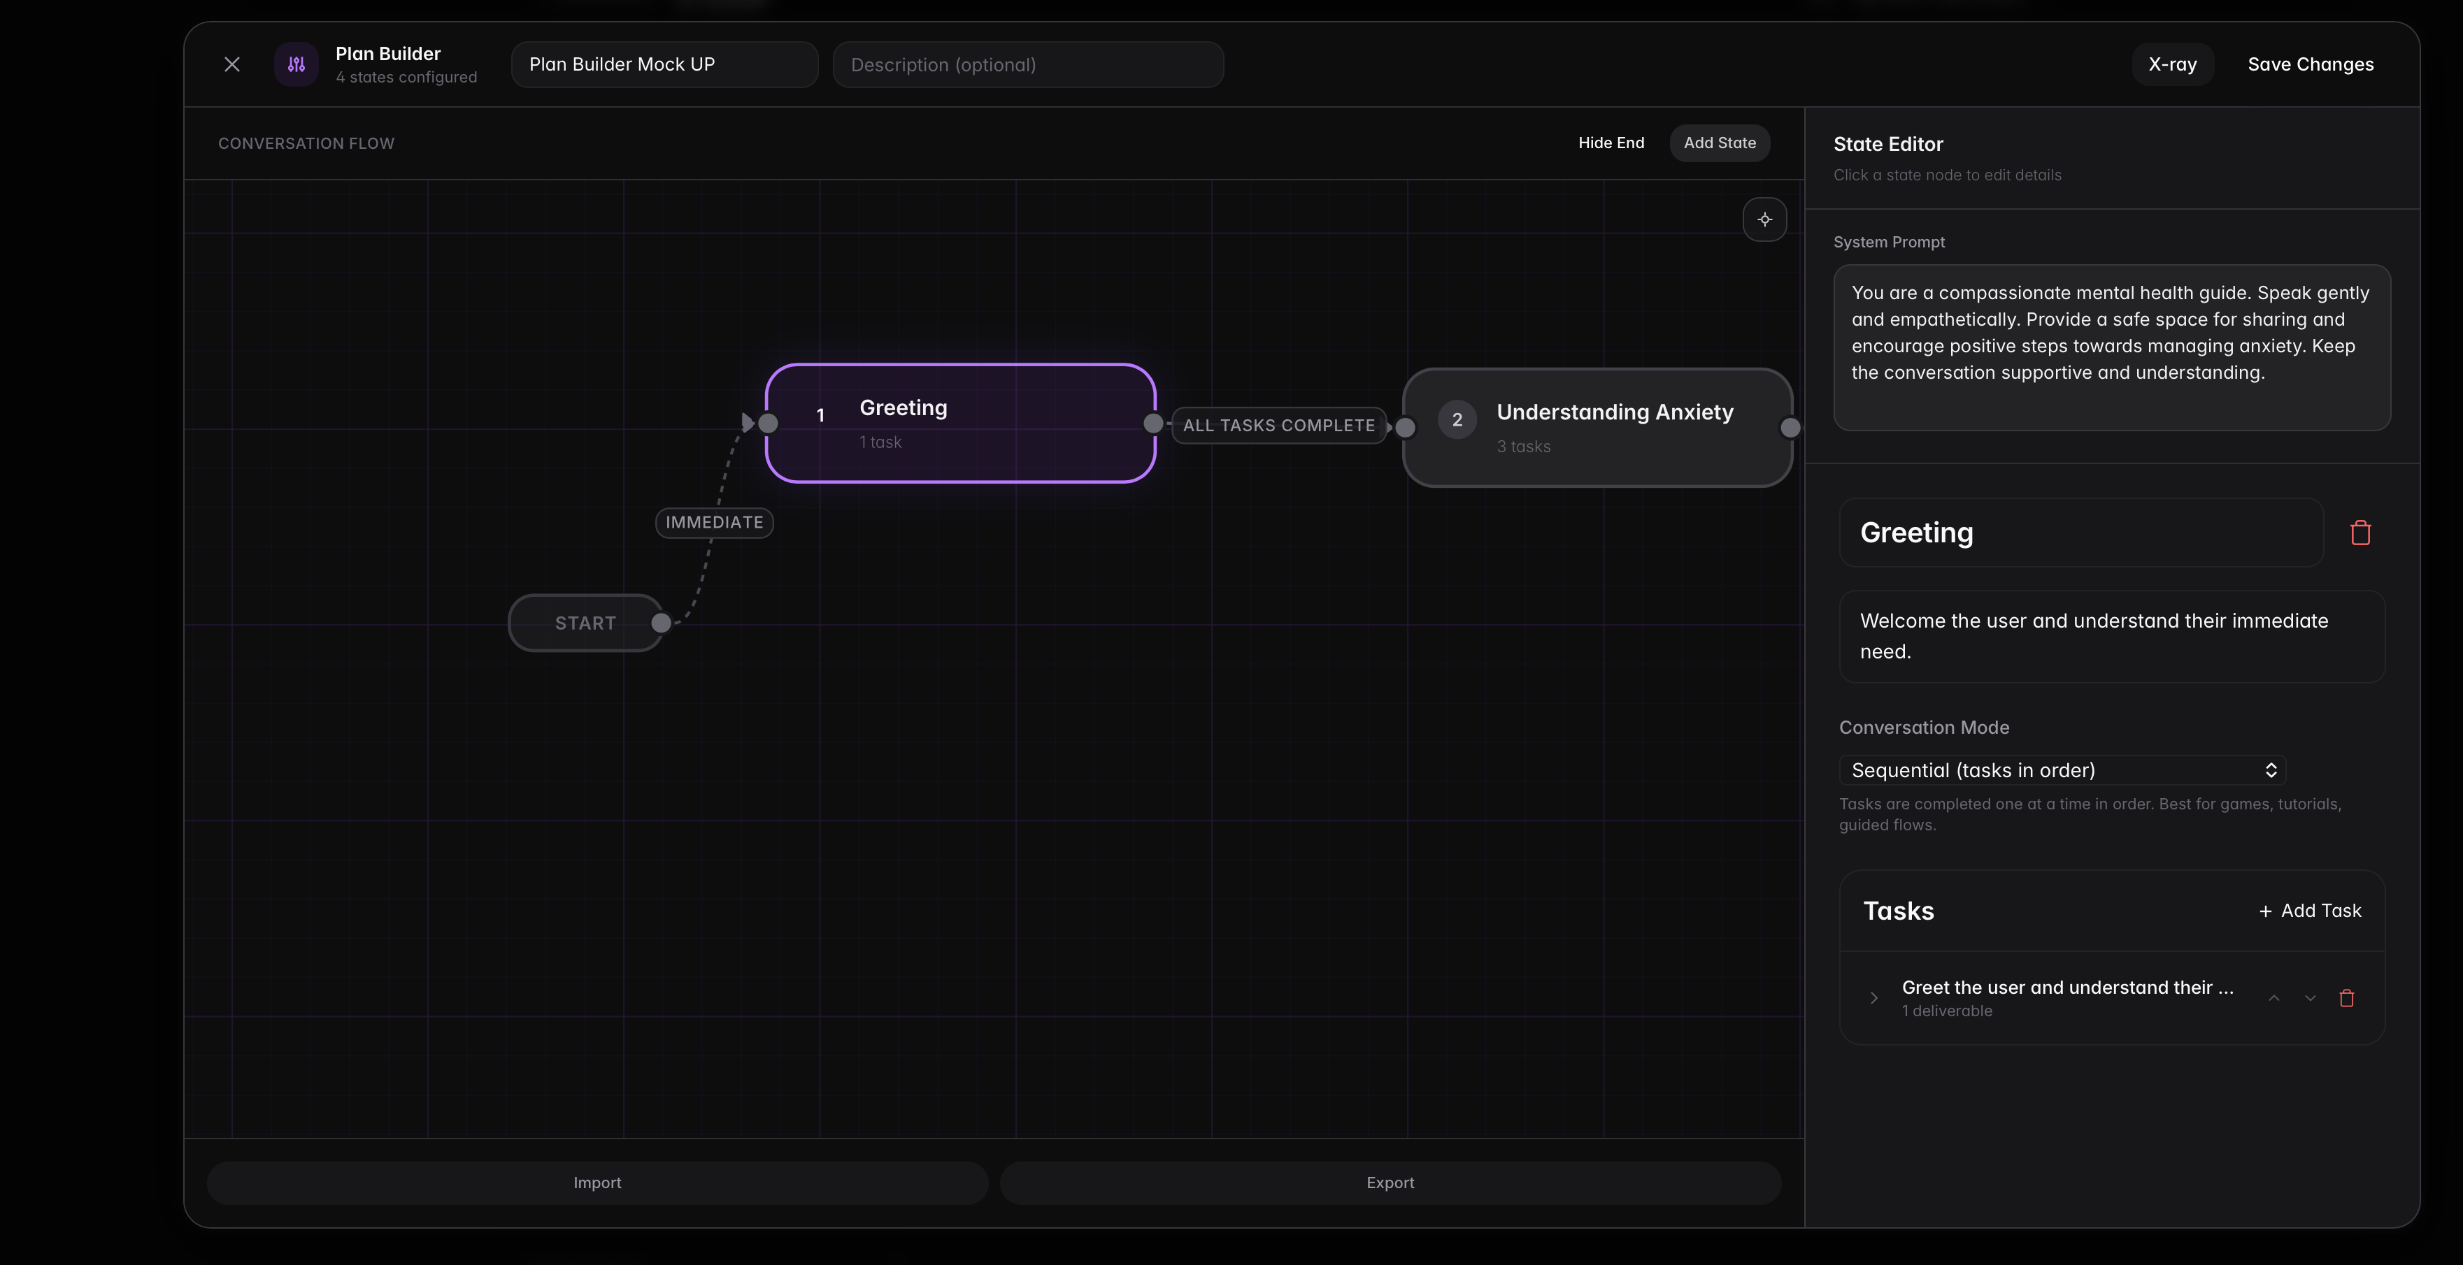Add State to the flow
Viewport: 2463px width, 1265px height.
[1719, 143]
